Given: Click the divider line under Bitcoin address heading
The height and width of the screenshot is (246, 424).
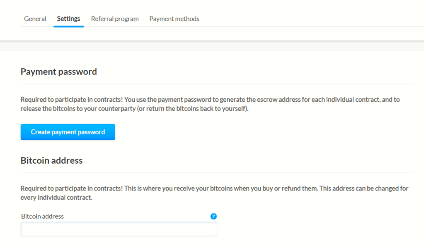Looking at the screenshot, I should [x=217, y=173].
